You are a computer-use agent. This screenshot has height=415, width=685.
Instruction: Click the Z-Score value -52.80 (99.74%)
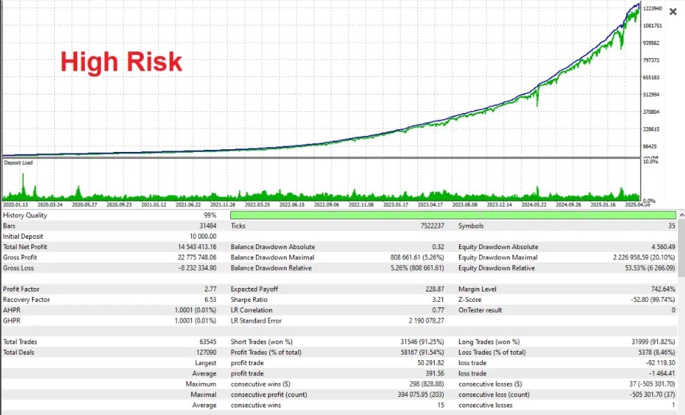pyautogui.click(x=653, y=300)
